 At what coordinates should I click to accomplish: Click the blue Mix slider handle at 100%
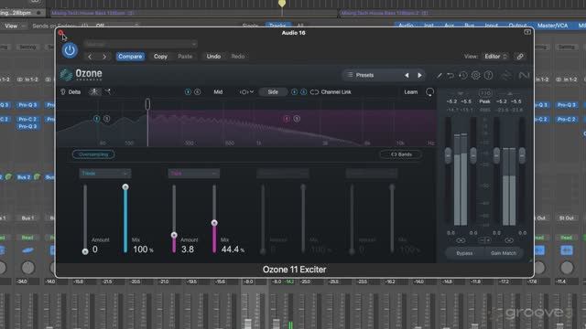click(125, 186)
